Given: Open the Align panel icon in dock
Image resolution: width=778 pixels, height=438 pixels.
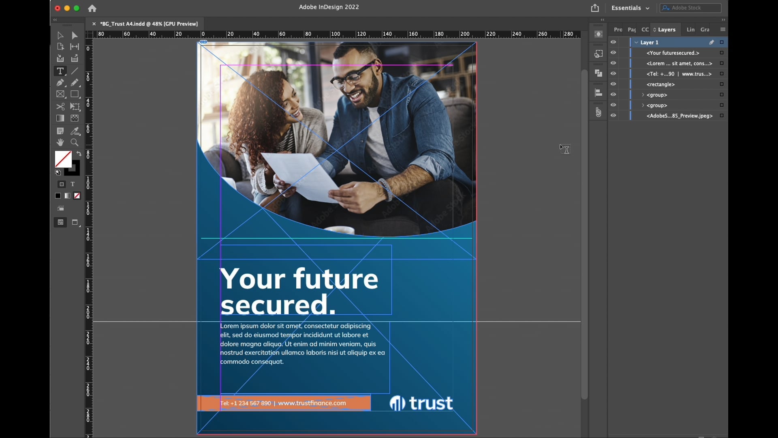Looking at the screenshot, I should [598, 92].
